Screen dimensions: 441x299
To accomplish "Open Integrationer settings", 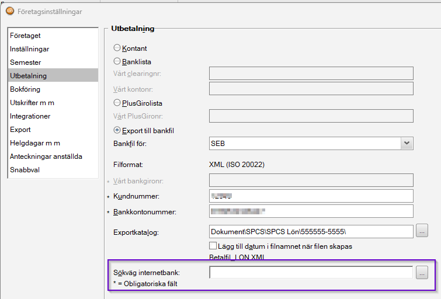I will 53,116.
